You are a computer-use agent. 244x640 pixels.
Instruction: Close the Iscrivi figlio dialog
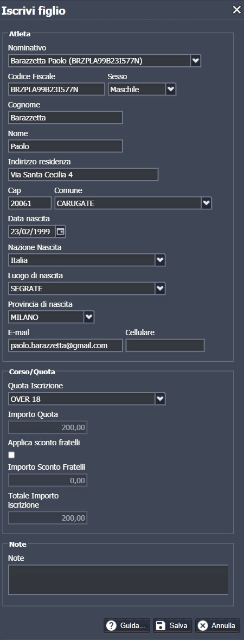click(x=236, y=10)
